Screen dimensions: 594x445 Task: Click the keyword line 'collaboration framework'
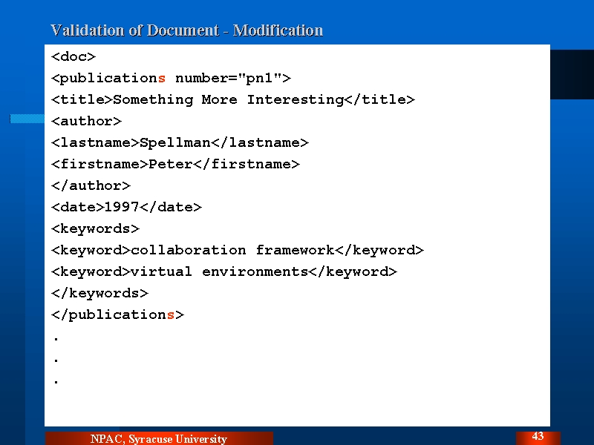point(238,250)
